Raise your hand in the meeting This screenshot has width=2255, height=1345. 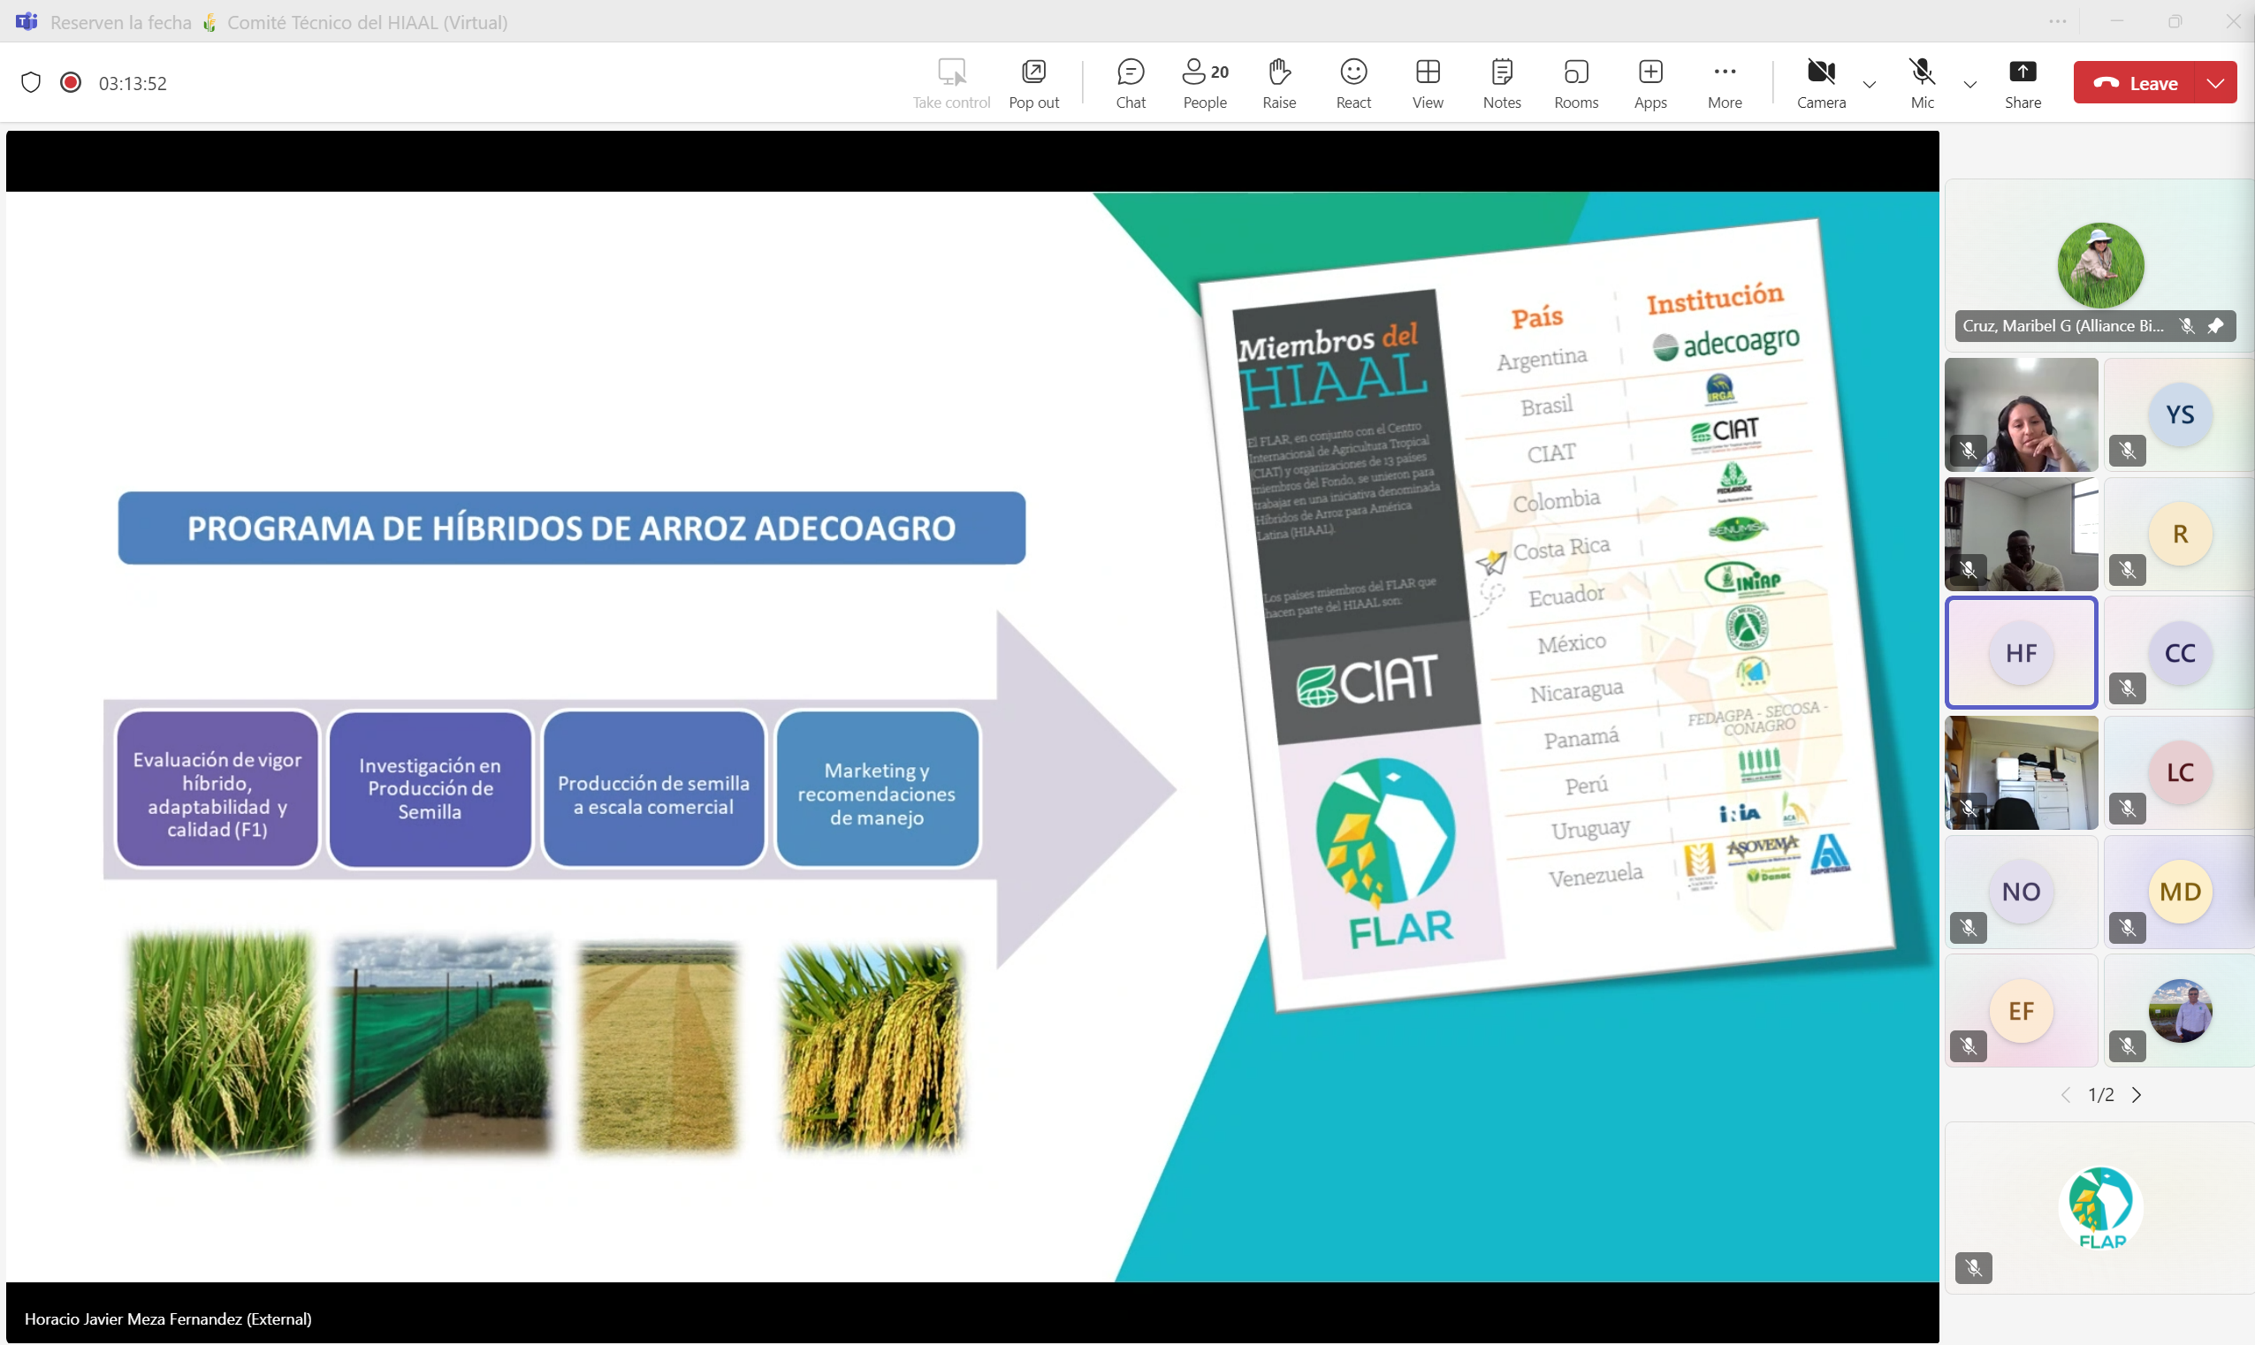[1279, 83]
